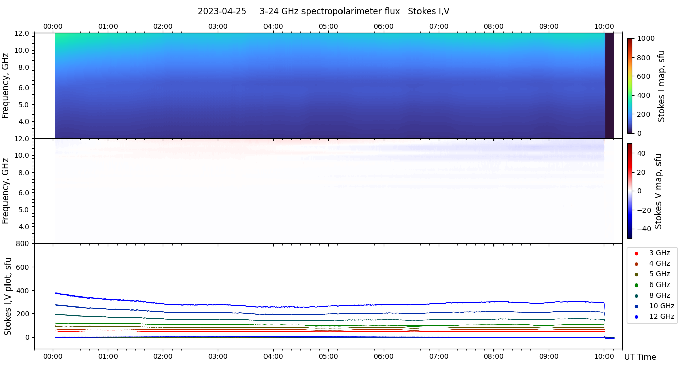The image size is (684, 367).
Task: Click the 'Stokes I,V plot, sfu' axis label
Action: pyautogui.click(x=8, y=296)
